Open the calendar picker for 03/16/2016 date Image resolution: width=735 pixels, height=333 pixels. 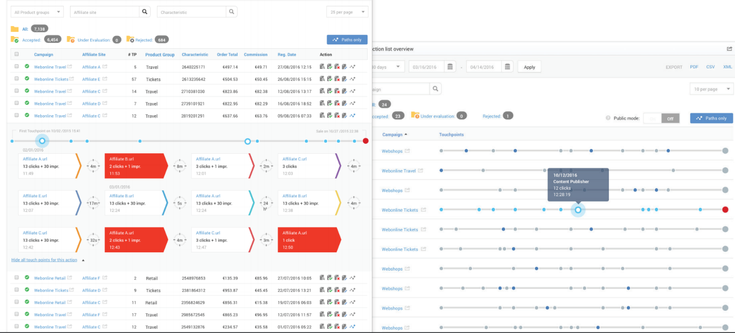coord(450,67)
